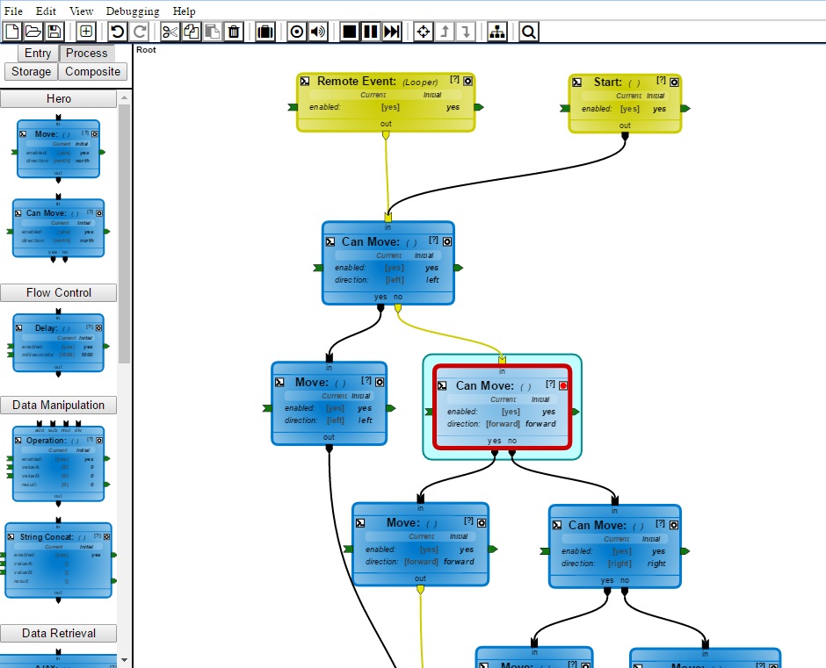Click the Undo arrow icon

point(118,32)
